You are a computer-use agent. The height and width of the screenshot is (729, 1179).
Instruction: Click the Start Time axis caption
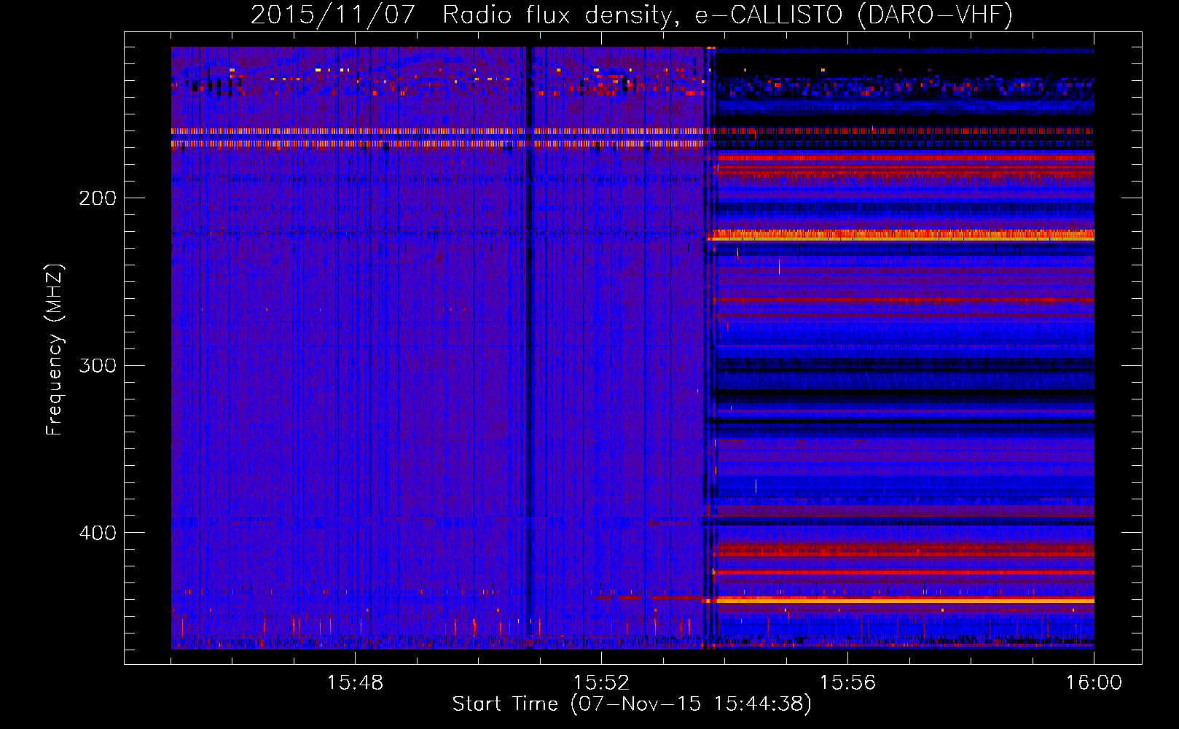pyautogui.click(x=631, y=704)
